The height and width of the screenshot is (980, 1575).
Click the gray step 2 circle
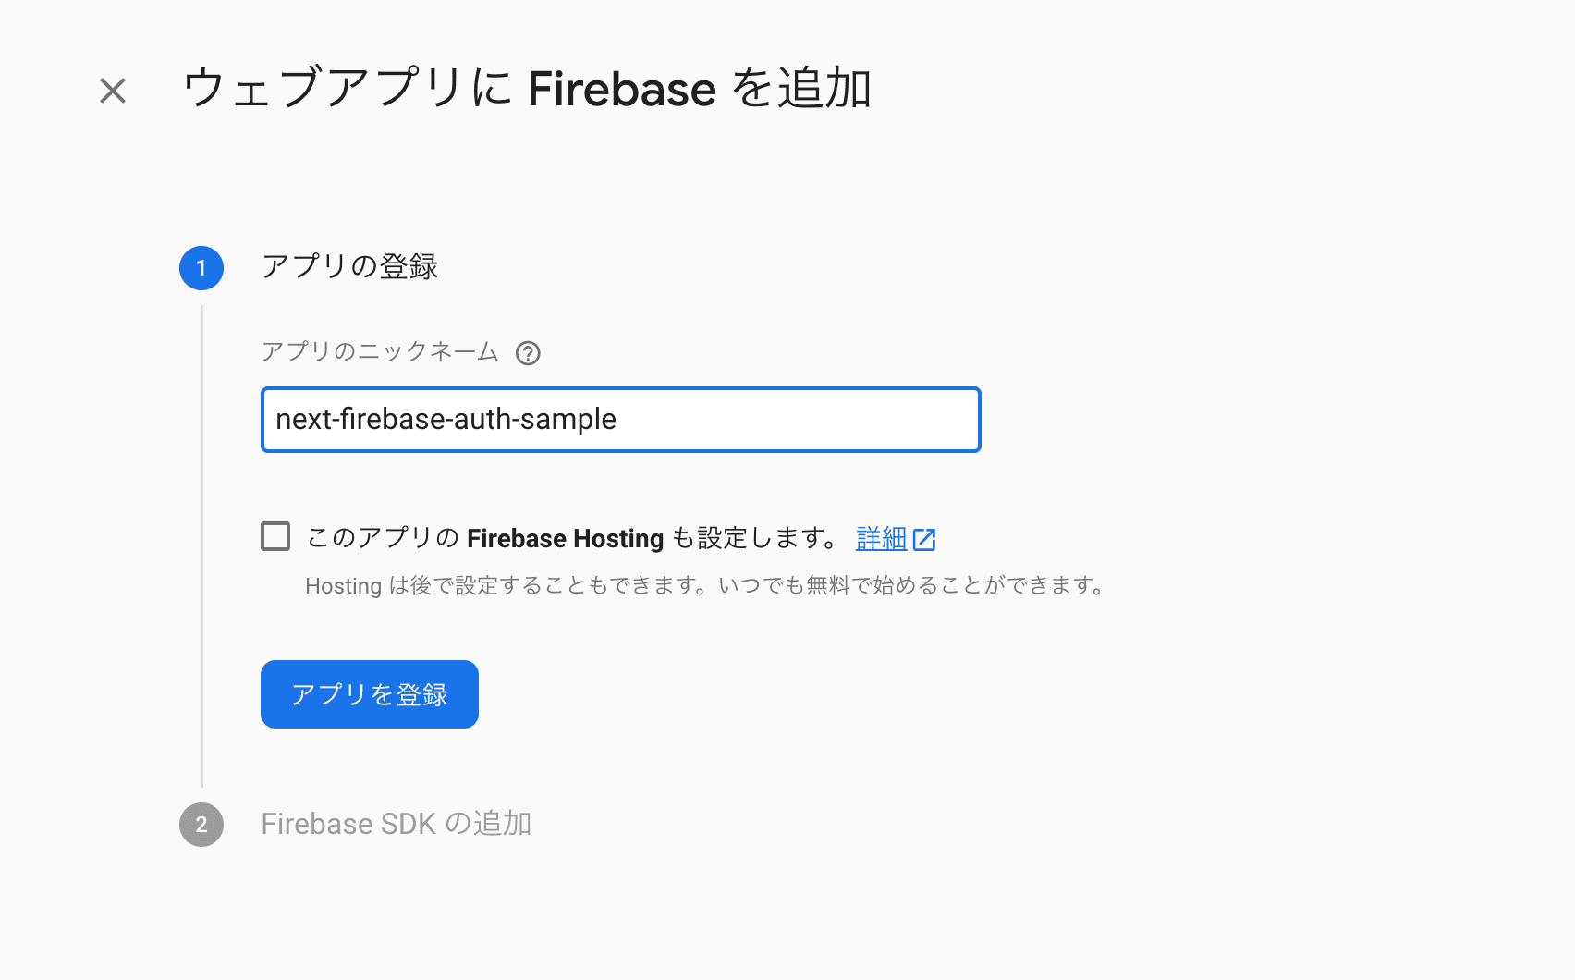click(x=201, y=825)
